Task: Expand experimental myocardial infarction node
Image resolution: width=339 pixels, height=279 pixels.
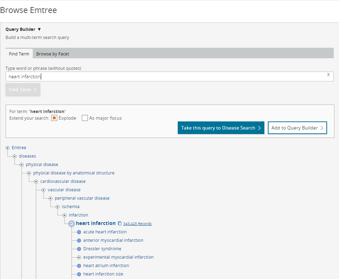Action: [79, 257]
